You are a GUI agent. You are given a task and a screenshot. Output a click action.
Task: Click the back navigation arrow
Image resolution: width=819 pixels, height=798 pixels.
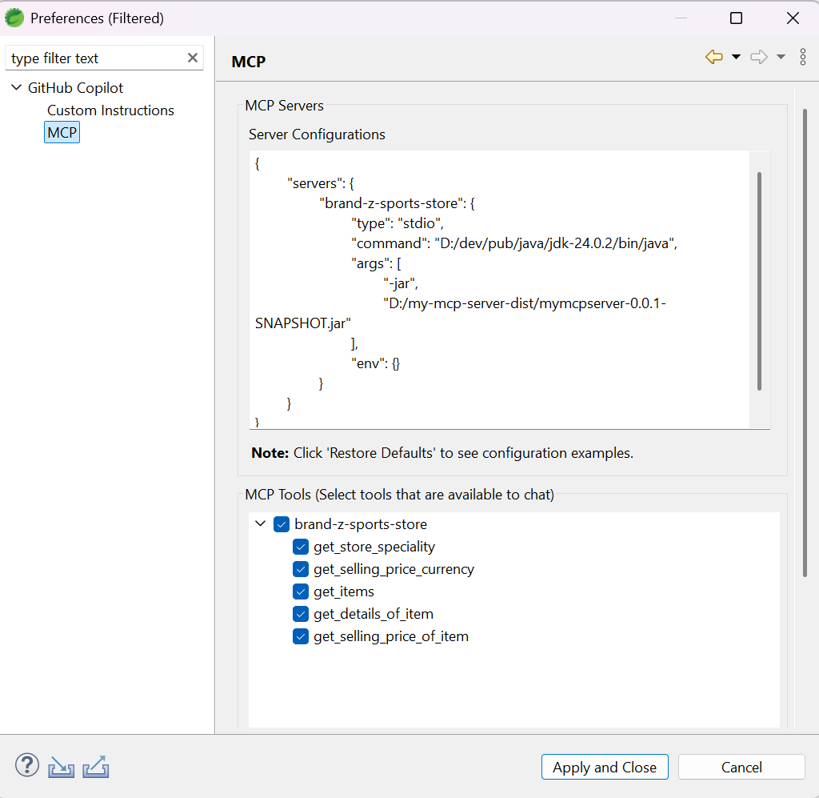713,57
